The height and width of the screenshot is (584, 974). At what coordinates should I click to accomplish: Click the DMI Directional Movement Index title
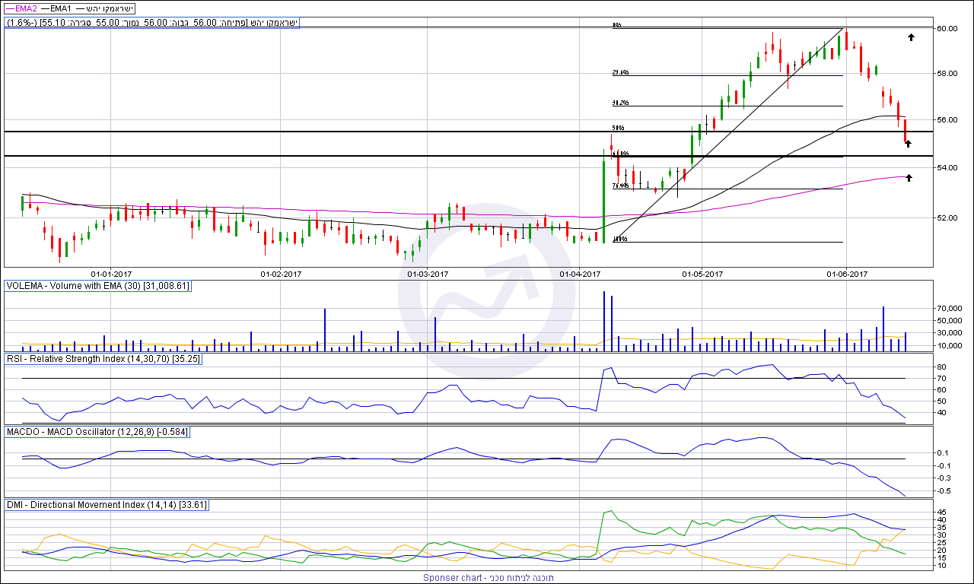107,505
